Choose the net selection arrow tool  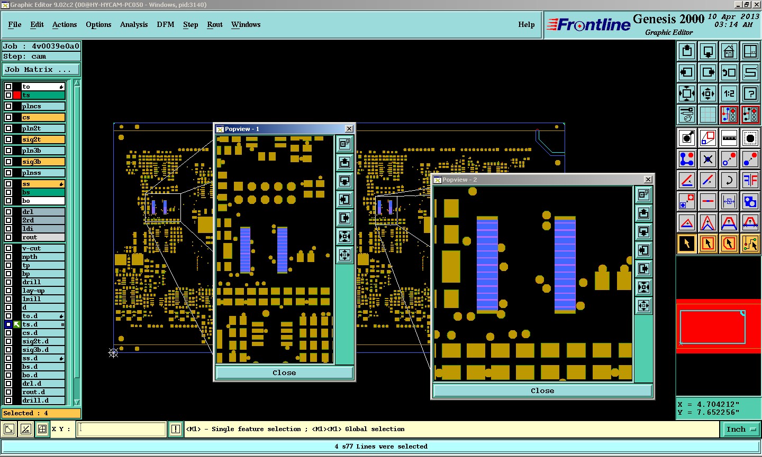point(750,244)
